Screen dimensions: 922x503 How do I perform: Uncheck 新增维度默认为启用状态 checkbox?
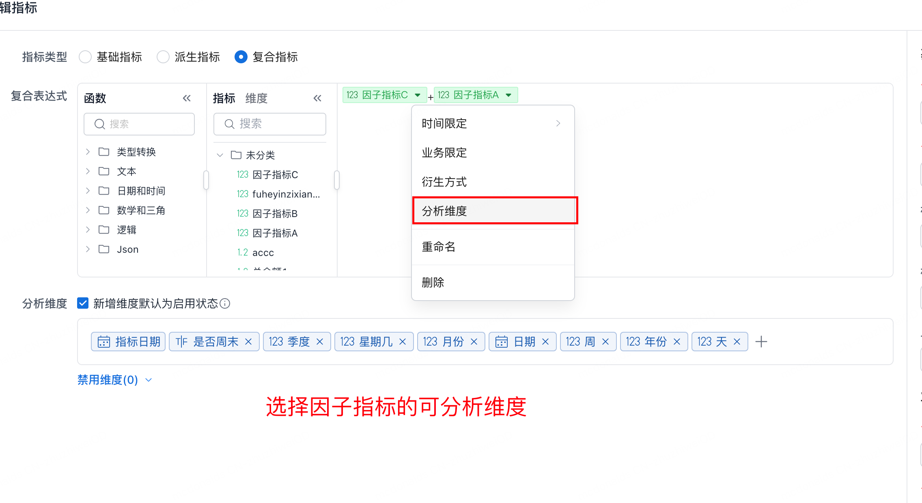pos(83,303)
